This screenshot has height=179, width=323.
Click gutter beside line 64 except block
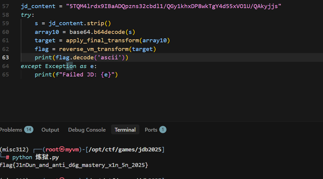[6, 66]
